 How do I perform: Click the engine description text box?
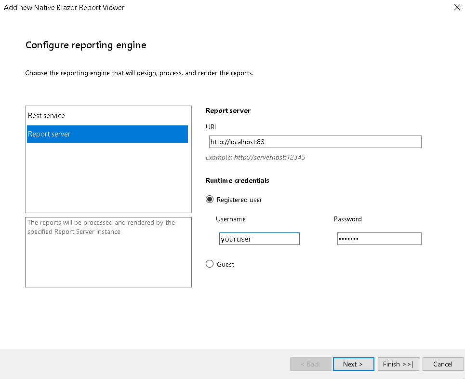(x=108, y=252)
